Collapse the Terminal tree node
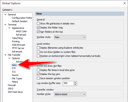Viewport: 128px width, 102px height. point(5,25)
